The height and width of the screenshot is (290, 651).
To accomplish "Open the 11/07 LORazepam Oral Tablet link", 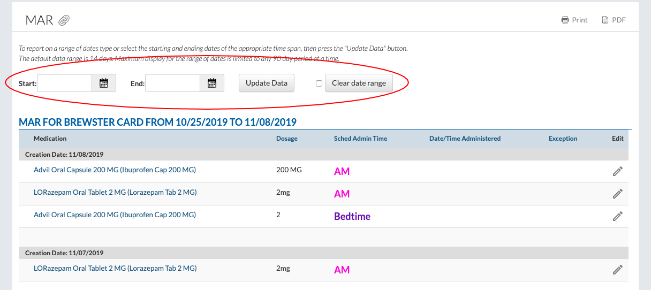I will pyautogui.click(x=115, y=269).
